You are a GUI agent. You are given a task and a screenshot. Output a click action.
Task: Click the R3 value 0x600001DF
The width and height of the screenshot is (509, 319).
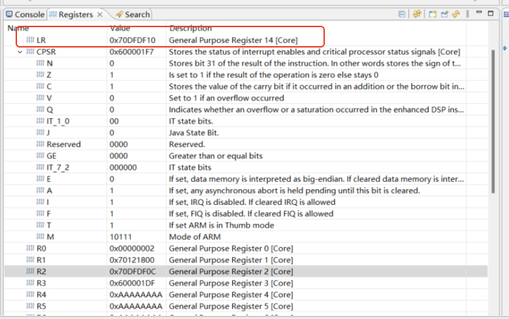pos(132,283)
